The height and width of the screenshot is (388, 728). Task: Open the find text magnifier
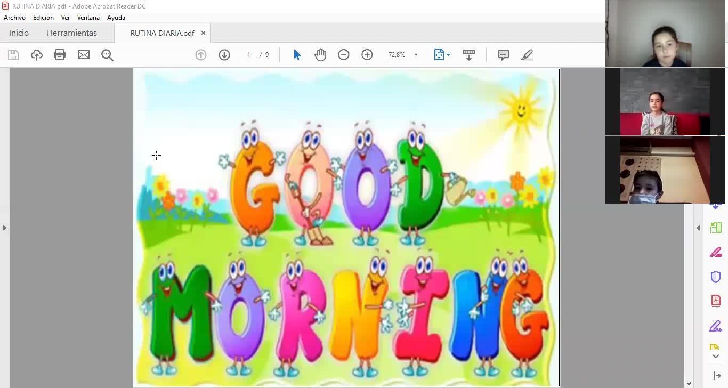[107, 55]
